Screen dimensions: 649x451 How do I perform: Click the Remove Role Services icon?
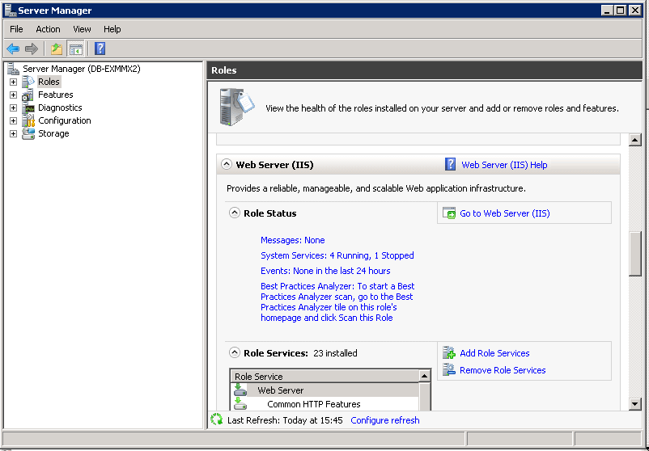(x=449, y=370)
